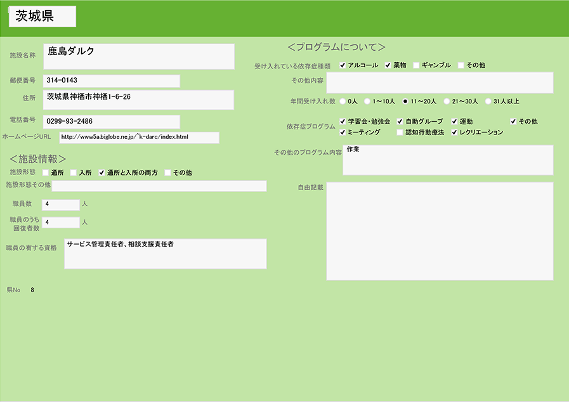Check the 認知行動療法 checkbox

tap(400, 133)
